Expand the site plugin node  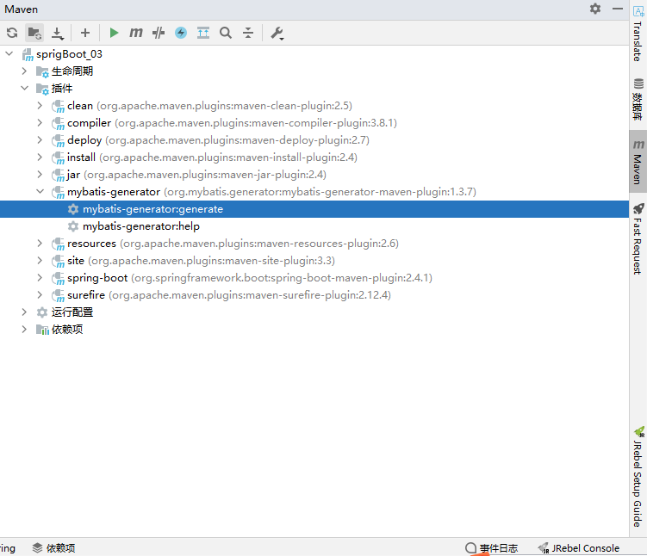pos(40,261)
